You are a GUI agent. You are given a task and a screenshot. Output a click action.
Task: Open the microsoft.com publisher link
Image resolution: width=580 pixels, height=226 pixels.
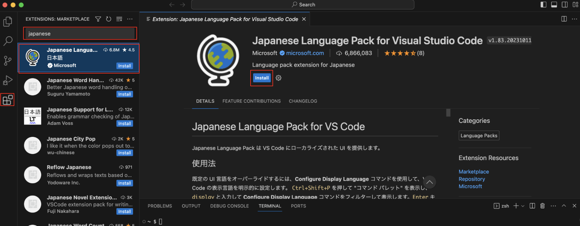[x=305, y=53]
